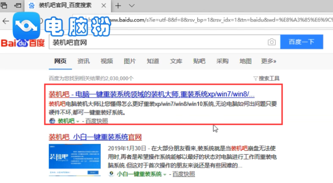The height and width of the screenshot is (183, 333).
Task: Click the first result description starting 装机吧电脑装机大师
Action: (163, 108)
